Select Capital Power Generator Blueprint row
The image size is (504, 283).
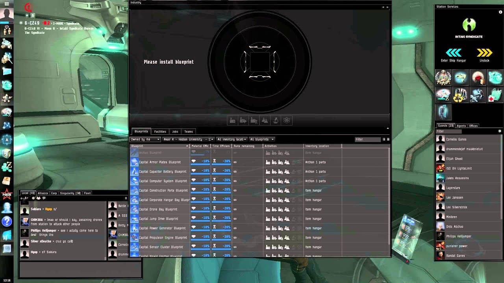click(259, 228)
